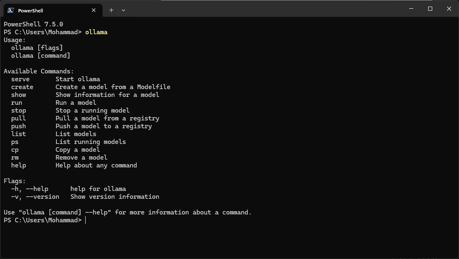Click the text Run a model

pyautogui.click(x=76, y=103)
